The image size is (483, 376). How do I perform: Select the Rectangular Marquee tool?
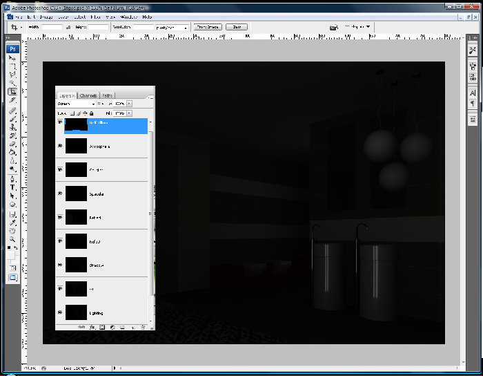12,66
